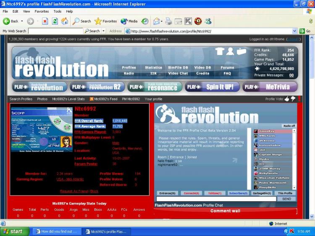Play MeTrivia game button
This screenshot has height=236, width=315.
pyautogui.click(x=270, y=87)
